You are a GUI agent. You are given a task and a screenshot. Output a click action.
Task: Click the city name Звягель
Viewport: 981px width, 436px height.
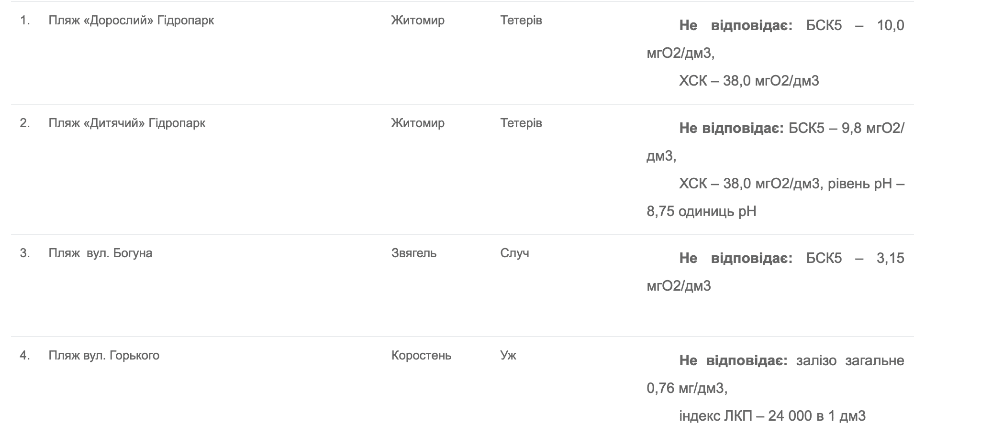click(414, 253)
